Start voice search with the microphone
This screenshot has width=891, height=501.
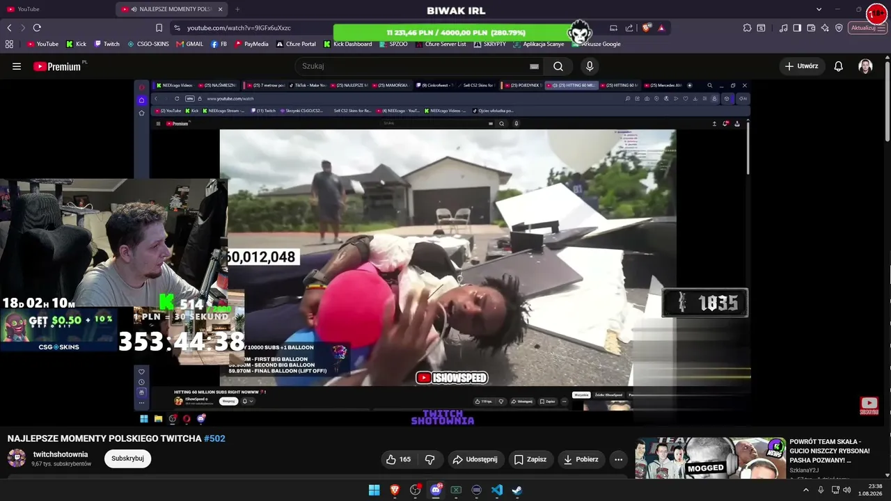[x=590, y=66]
